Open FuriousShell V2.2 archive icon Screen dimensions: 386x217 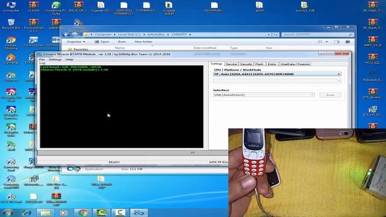tap(34, 25)
